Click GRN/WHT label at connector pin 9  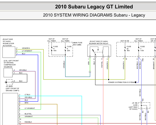(x=29, y=117)
